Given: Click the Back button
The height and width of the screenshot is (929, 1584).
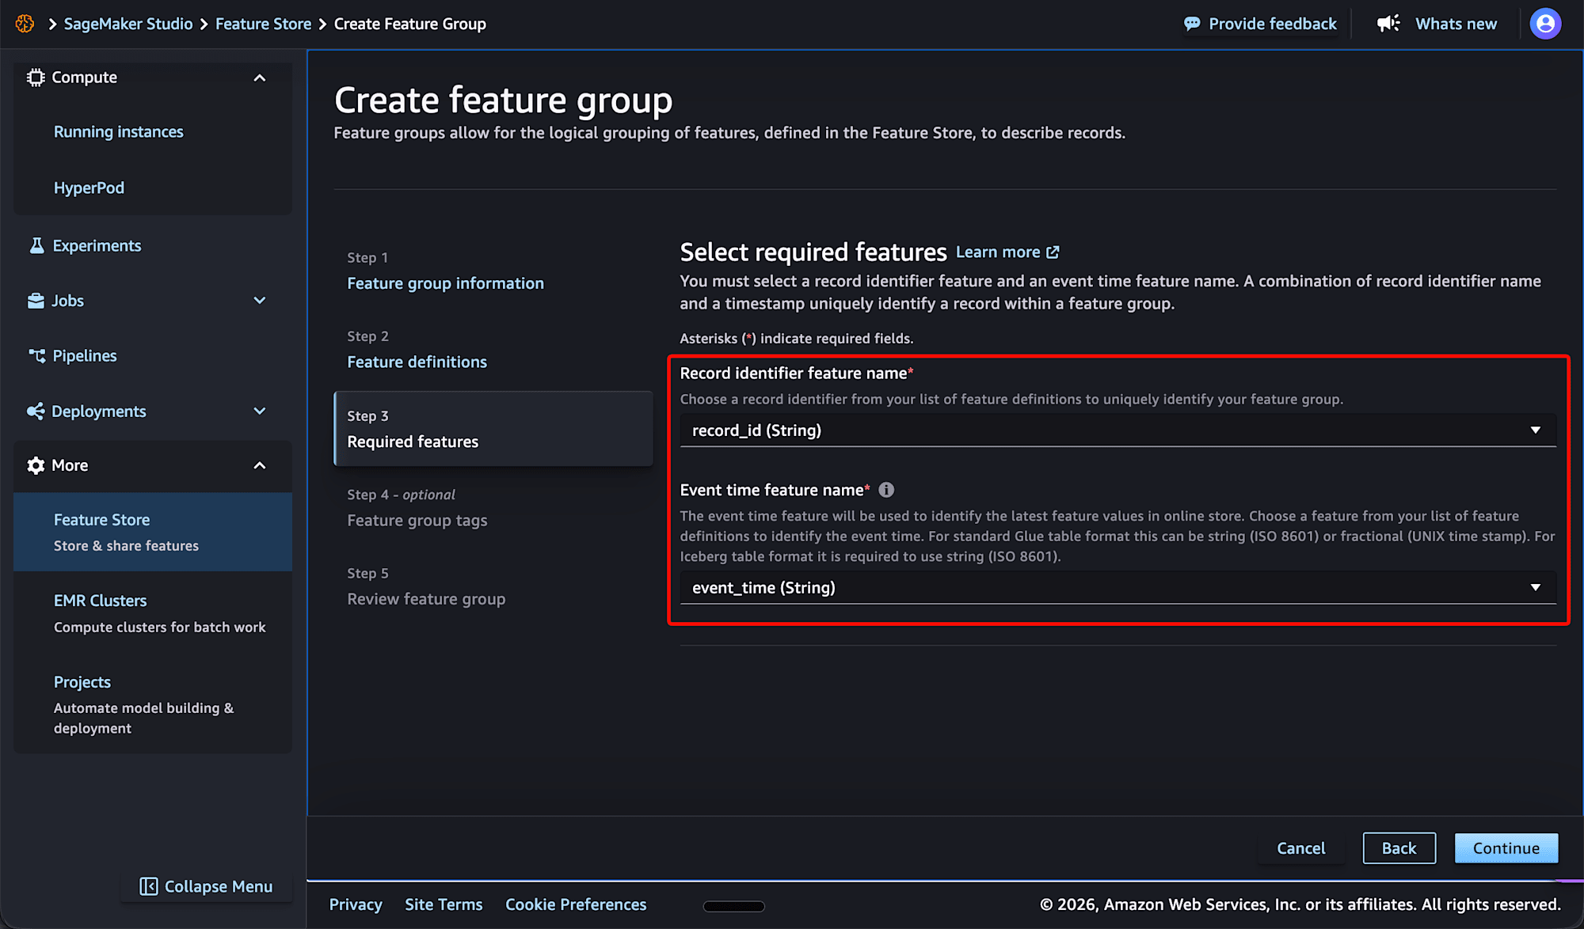Looking at the screenshot, I should (x=1399, y=848).
